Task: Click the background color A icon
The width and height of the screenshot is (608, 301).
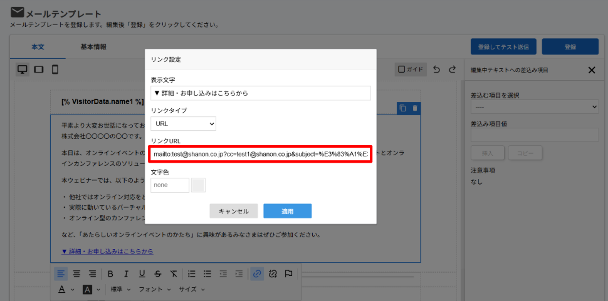Action: [x=87, y=289]
